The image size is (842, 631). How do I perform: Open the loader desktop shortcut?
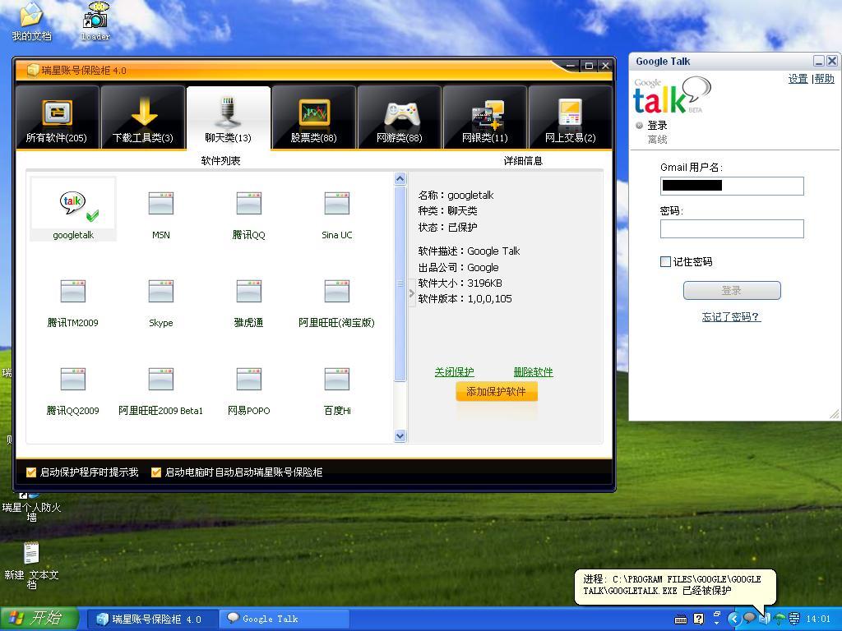point(95,21)
